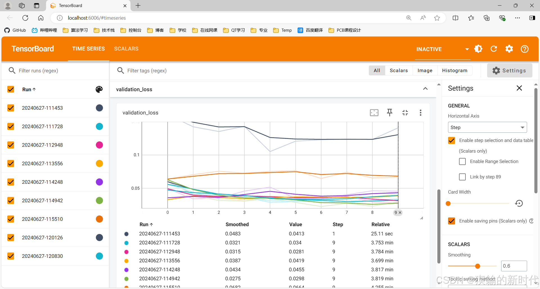Click the Smoothing slider handle
This screenshot has height=289, width=540.
tap(478, 266)
